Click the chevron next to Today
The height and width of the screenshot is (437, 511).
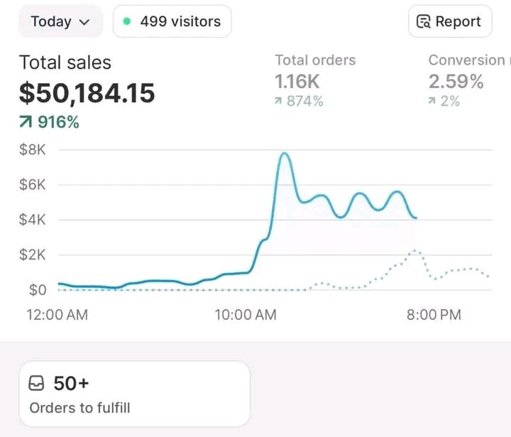click(x=85, y=22)
